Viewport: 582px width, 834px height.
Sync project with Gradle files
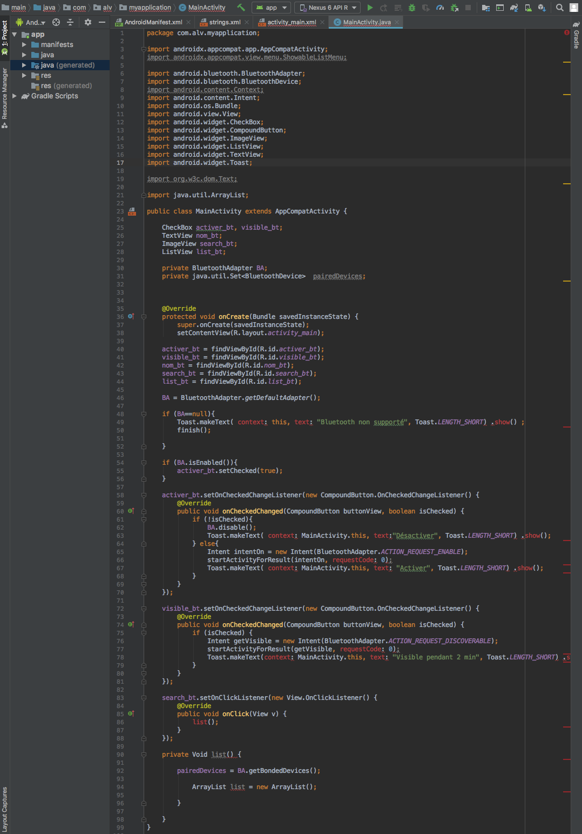pyautogui.click(x=513, y=8)
